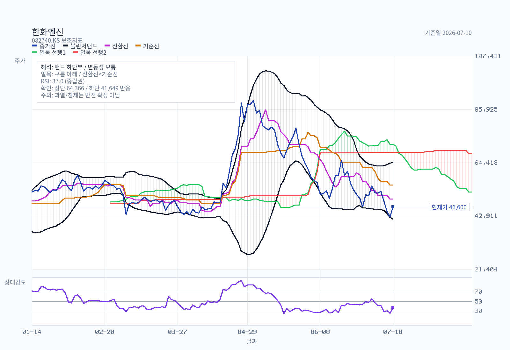
Task: Toggle the 볼린저밴드 legend entry
Action: (x=80, y=46)
